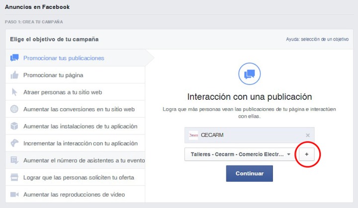Image resolution: width=358 pixels, height=208 pixels.
Task: Remove the CECARM page selection
Action: (308, 135)
